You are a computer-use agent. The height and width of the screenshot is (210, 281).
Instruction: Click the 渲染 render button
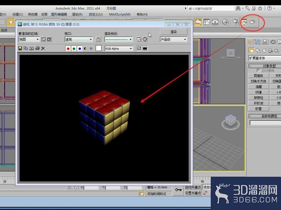(x=174, y=32)
